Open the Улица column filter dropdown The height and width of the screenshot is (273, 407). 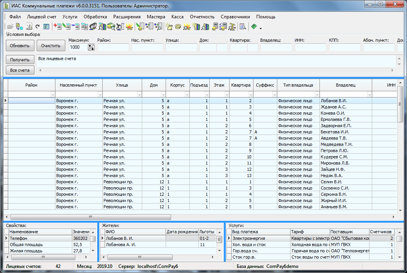pos(139,94)
